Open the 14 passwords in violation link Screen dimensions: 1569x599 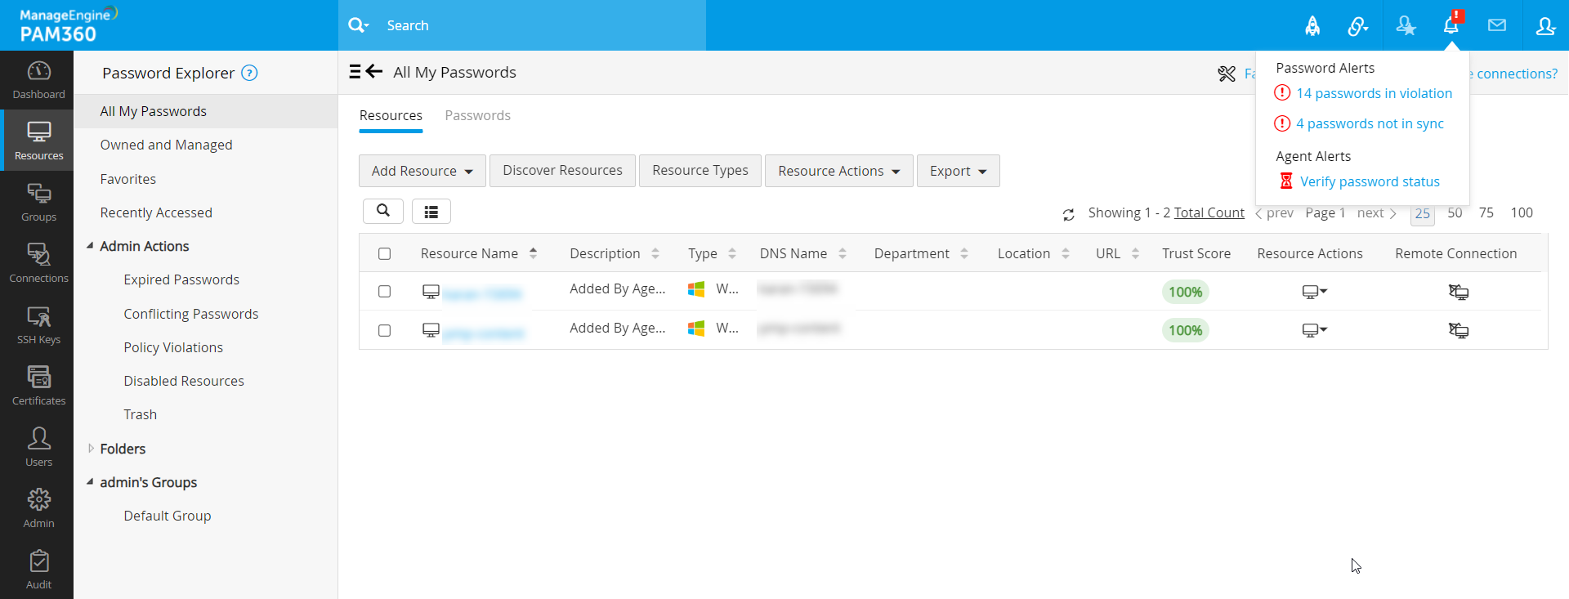(1374, 93)
